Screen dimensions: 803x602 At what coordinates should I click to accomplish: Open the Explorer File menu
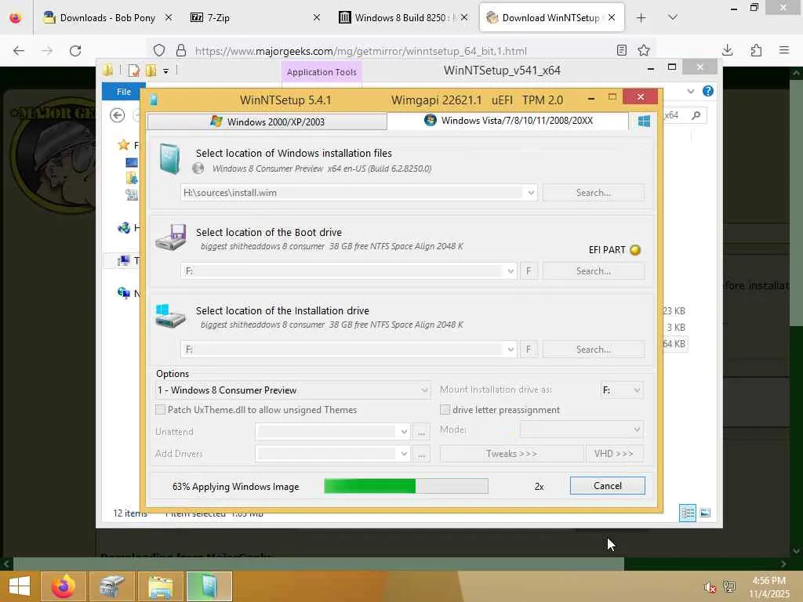[x=123, y=92]
